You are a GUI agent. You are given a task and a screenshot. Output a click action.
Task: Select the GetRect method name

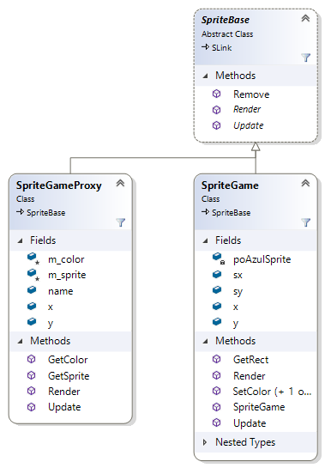pos(250,360)
